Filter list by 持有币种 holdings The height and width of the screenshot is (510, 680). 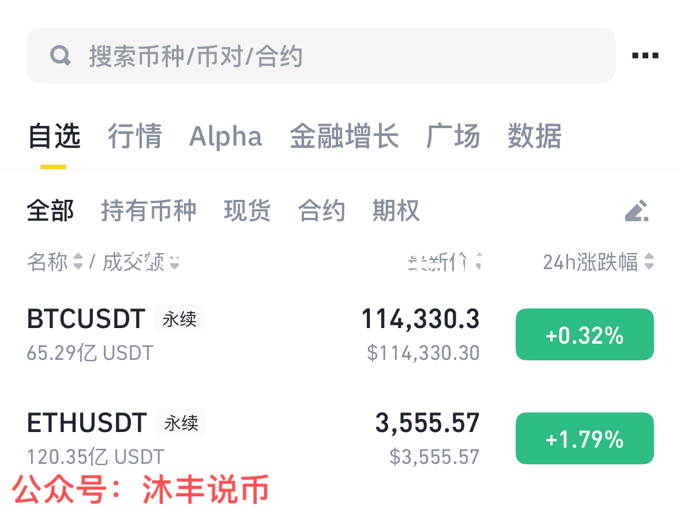(149, 211)
